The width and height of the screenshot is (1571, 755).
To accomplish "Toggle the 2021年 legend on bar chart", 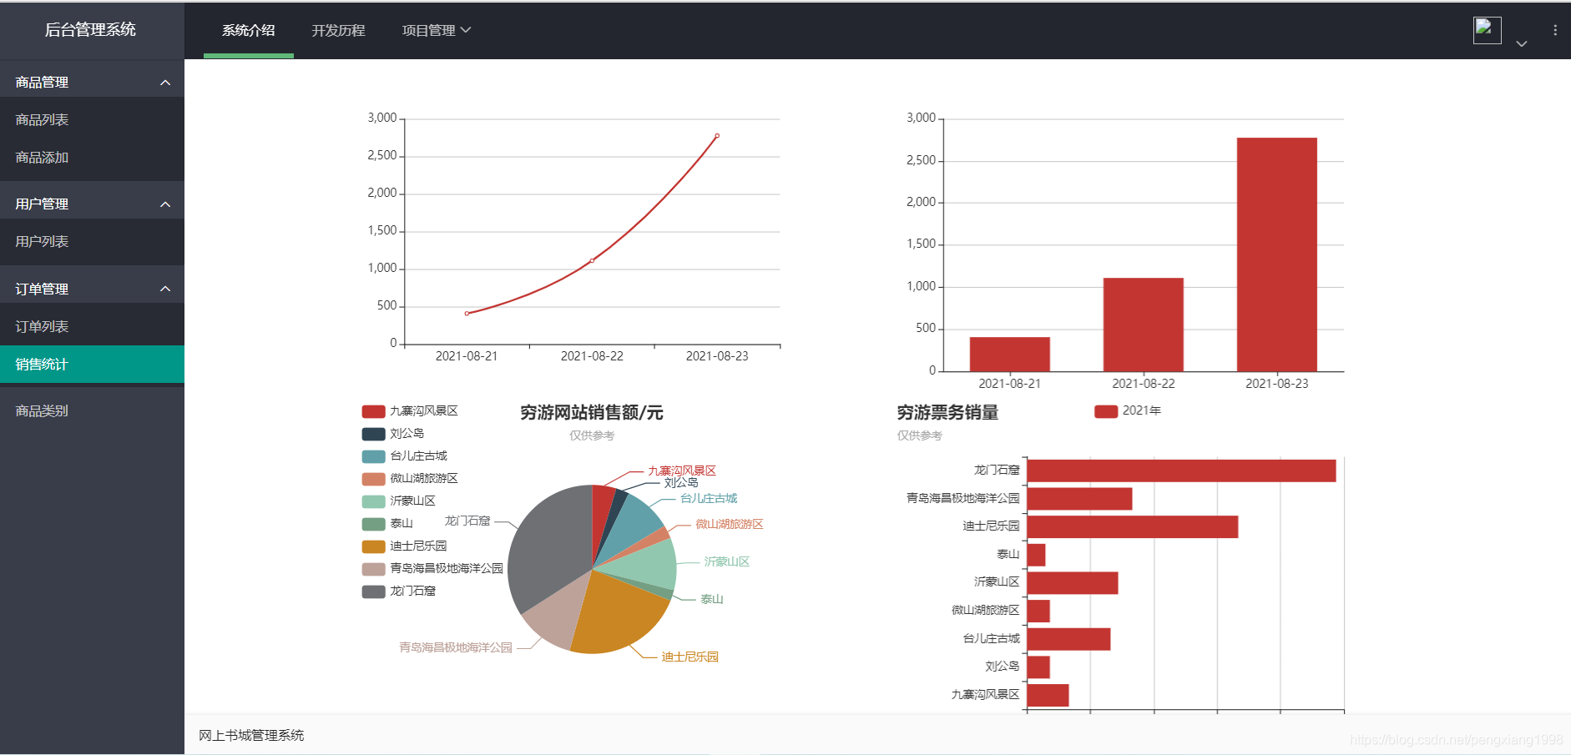I will tap(1128, 411).
